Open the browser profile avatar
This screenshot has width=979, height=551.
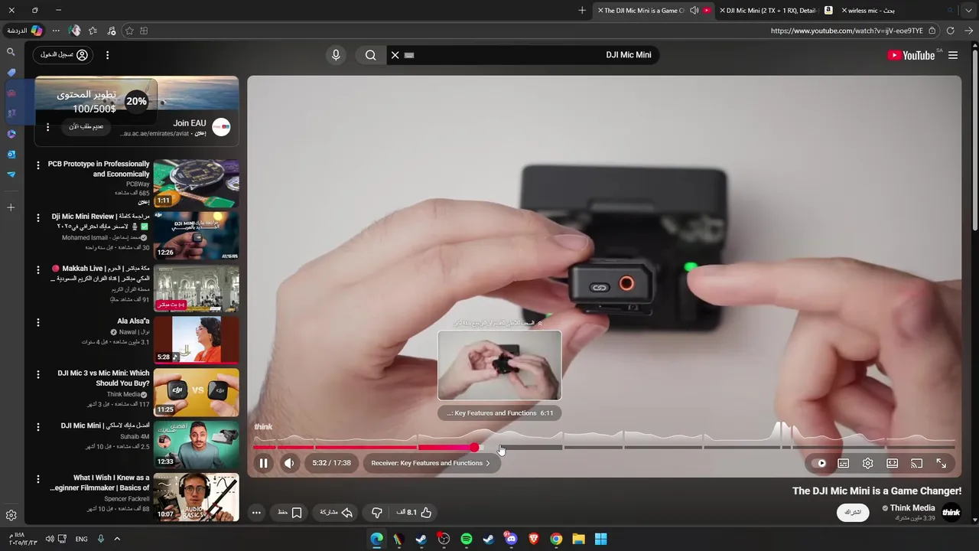point(74,31)
